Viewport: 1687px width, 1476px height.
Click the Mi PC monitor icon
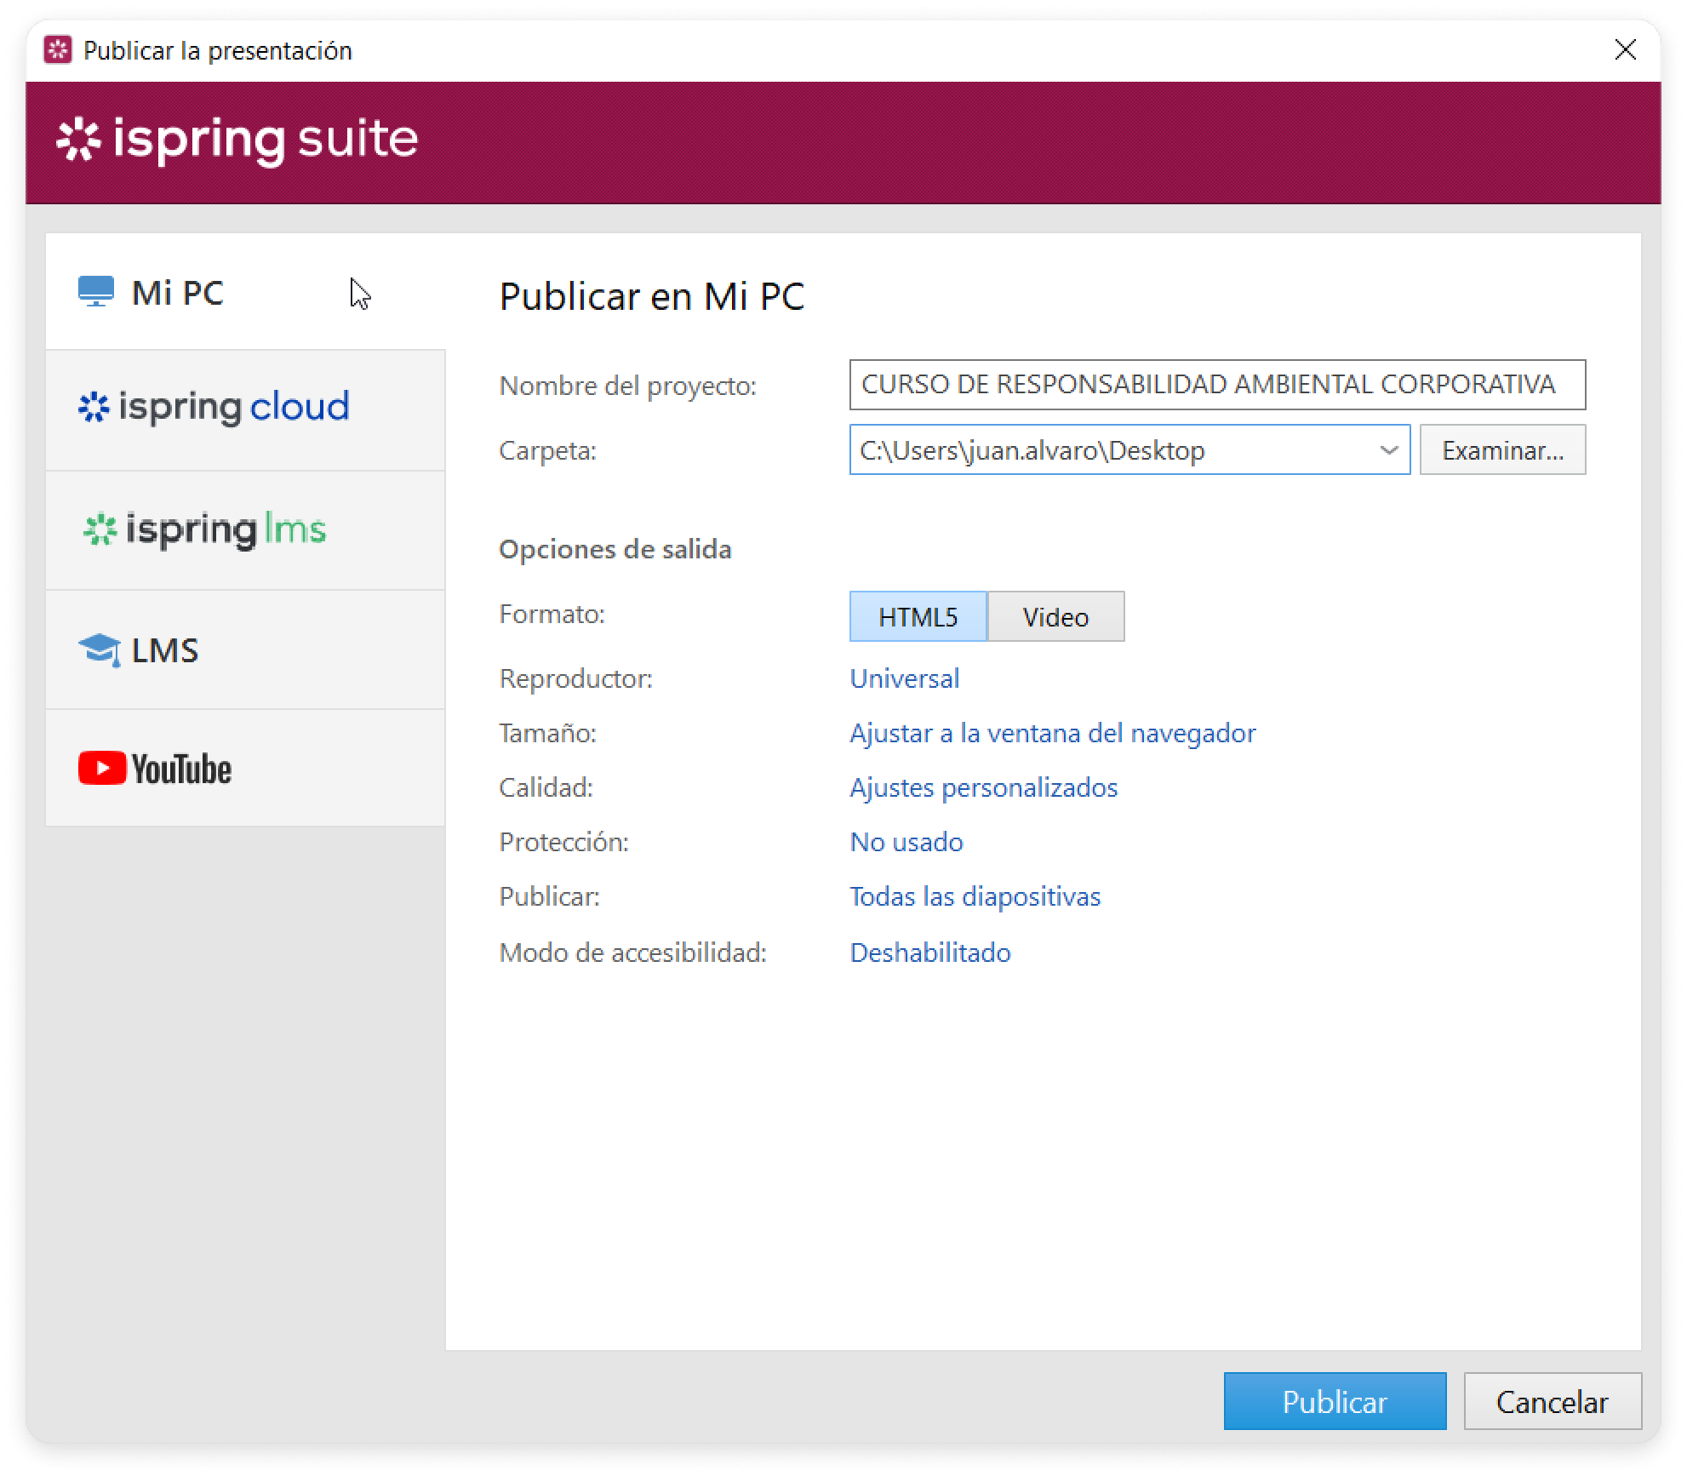click(x=95, y=291)
